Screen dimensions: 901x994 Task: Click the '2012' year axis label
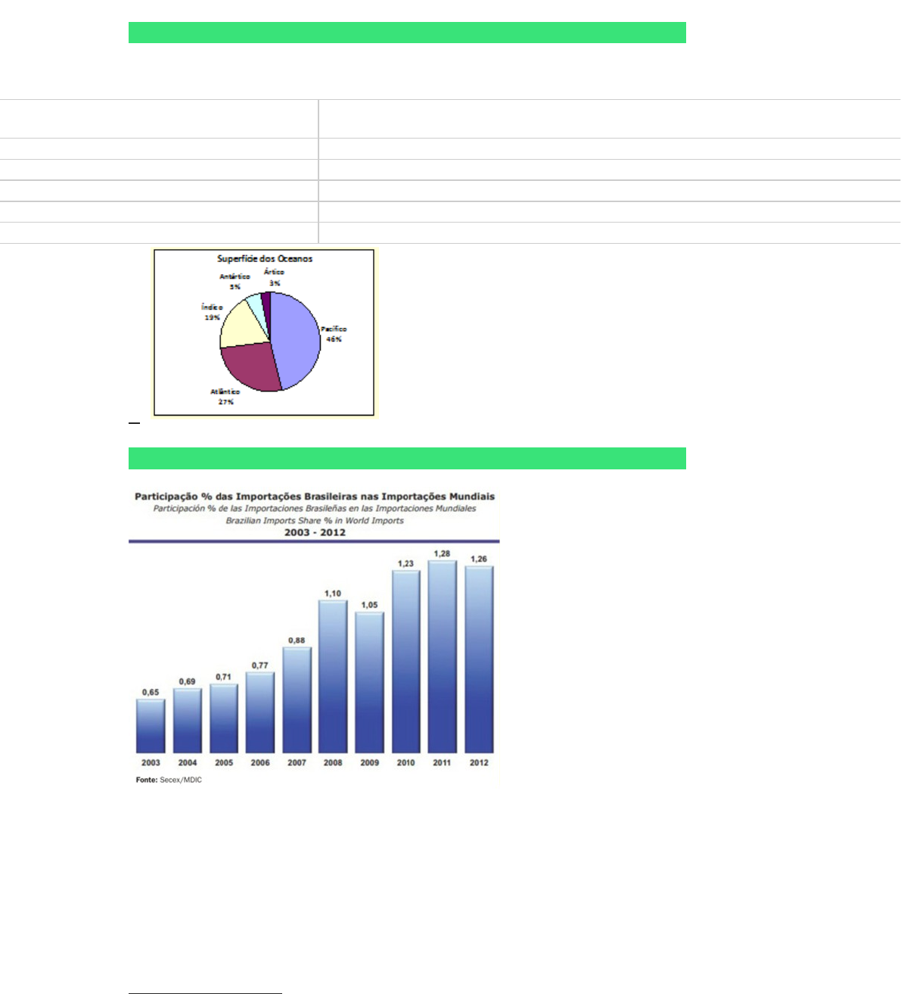coord(479,763)
